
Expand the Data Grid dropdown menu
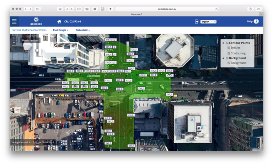tap(82, 30)
